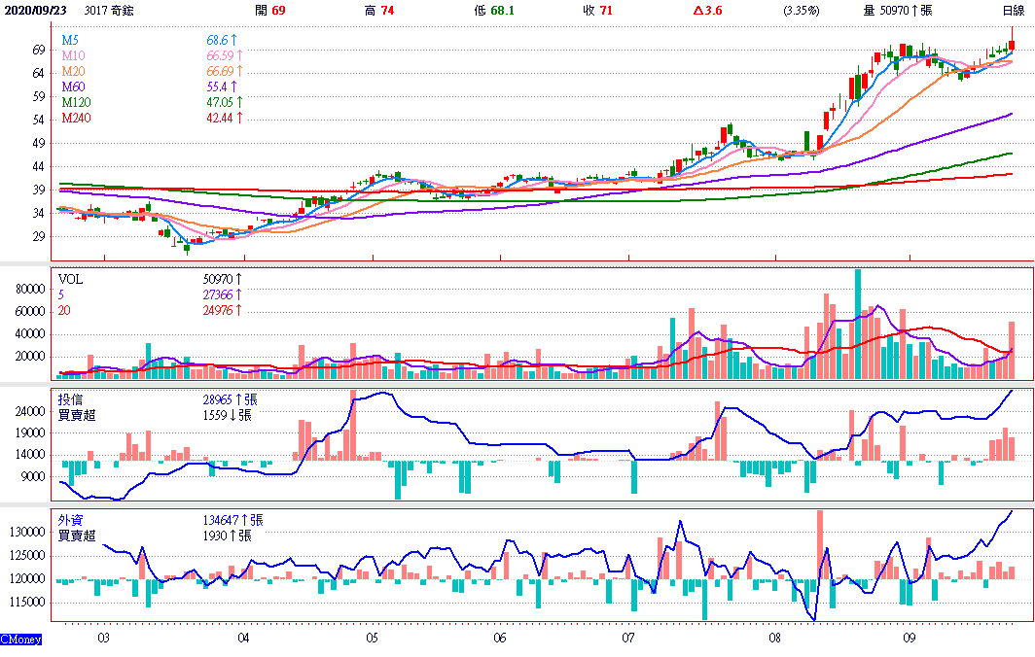Click 買賣超 label under 外資
1035x657 pixels.
click(x=76, y=536)
